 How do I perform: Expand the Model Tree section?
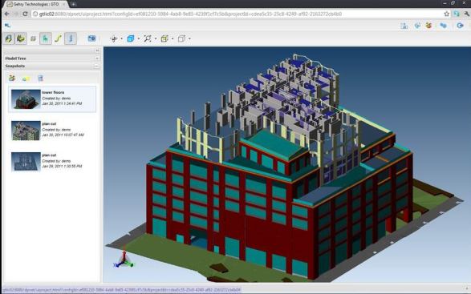(97, 58)
